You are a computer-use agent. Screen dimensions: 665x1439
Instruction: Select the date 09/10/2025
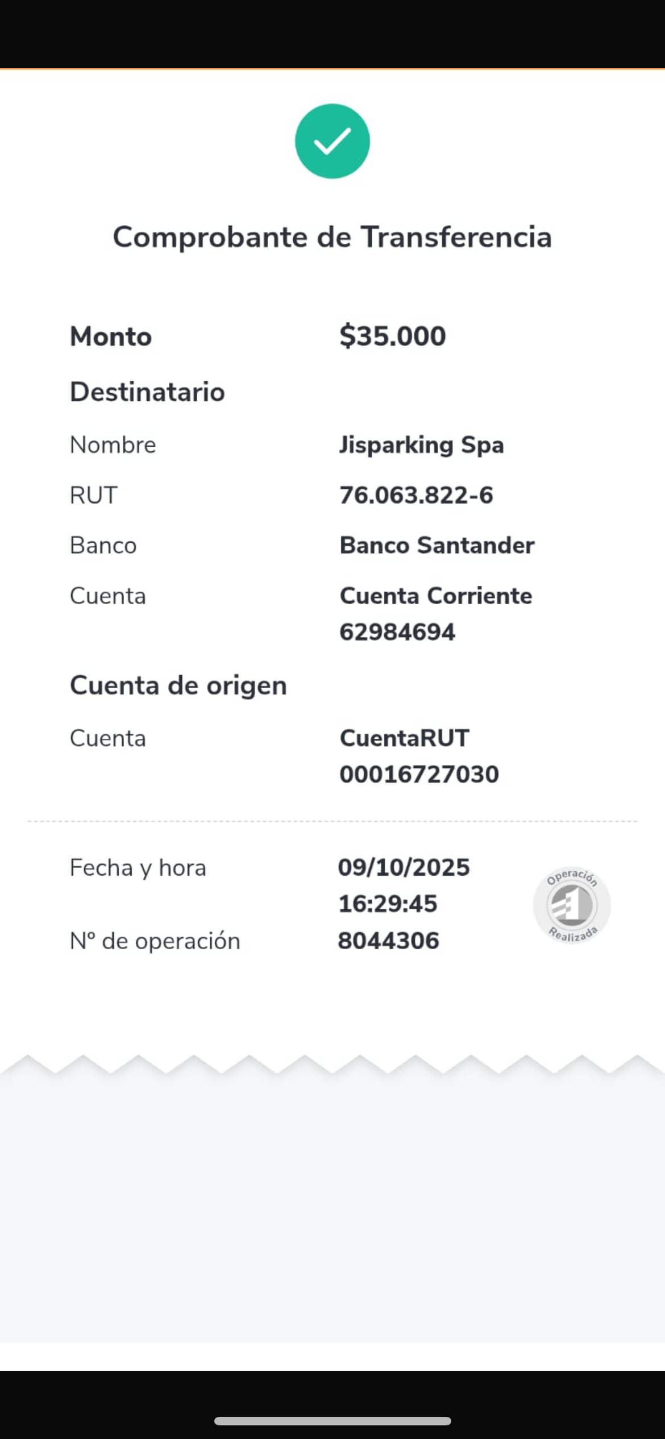point(404,867)
